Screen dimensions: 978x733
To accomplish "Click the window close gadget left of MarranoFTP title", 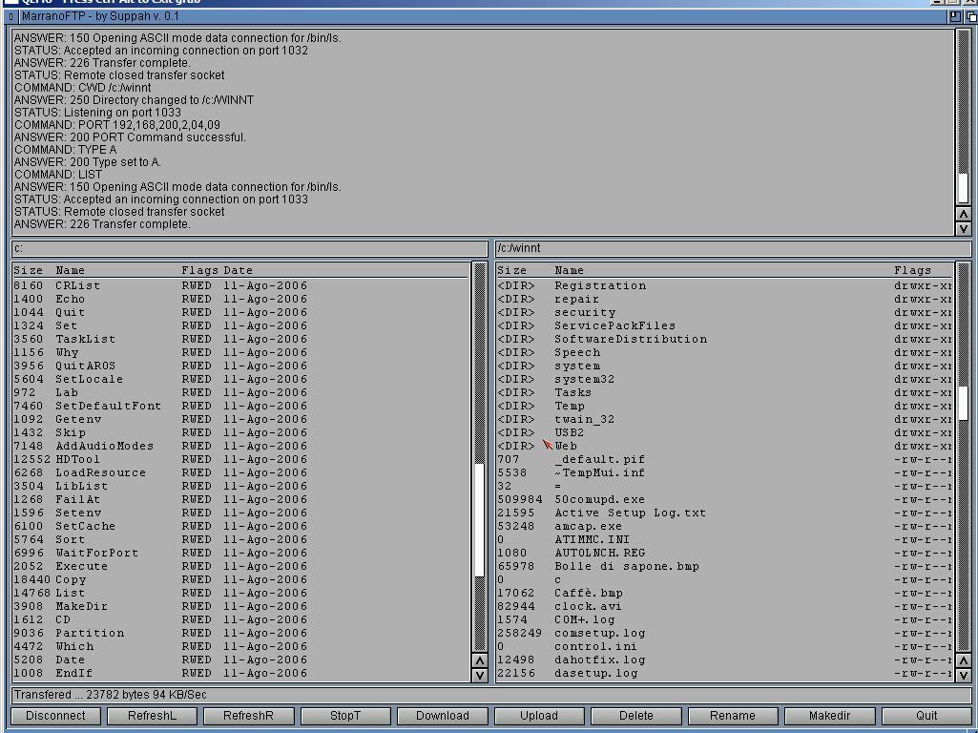I will [x=10, y=16].
